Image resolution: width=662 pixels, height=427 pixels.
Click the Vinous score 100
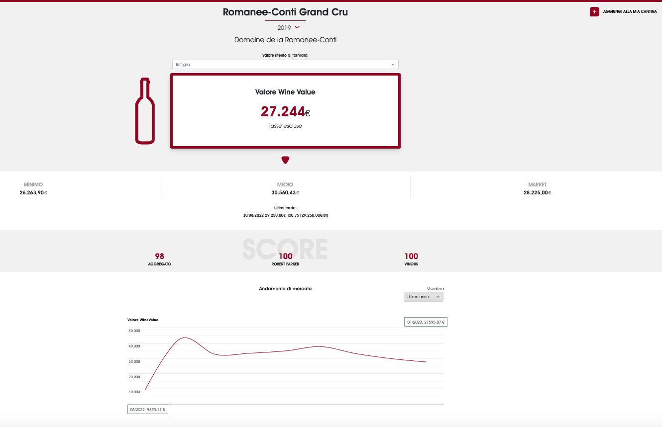pyautogui.click(x=411, y=256)
